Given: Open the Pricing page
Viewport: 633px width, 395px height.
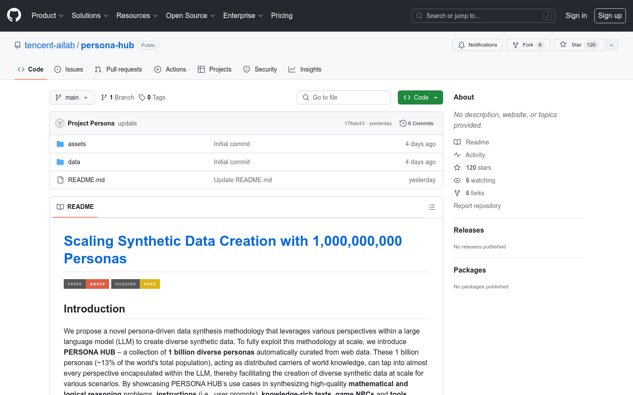Looking at the screenshot, I should (282, 16).
